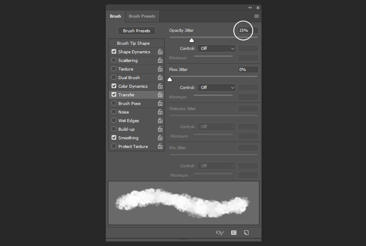
Task: Disable the Smoothing checkbox
Action: (114, 138)
